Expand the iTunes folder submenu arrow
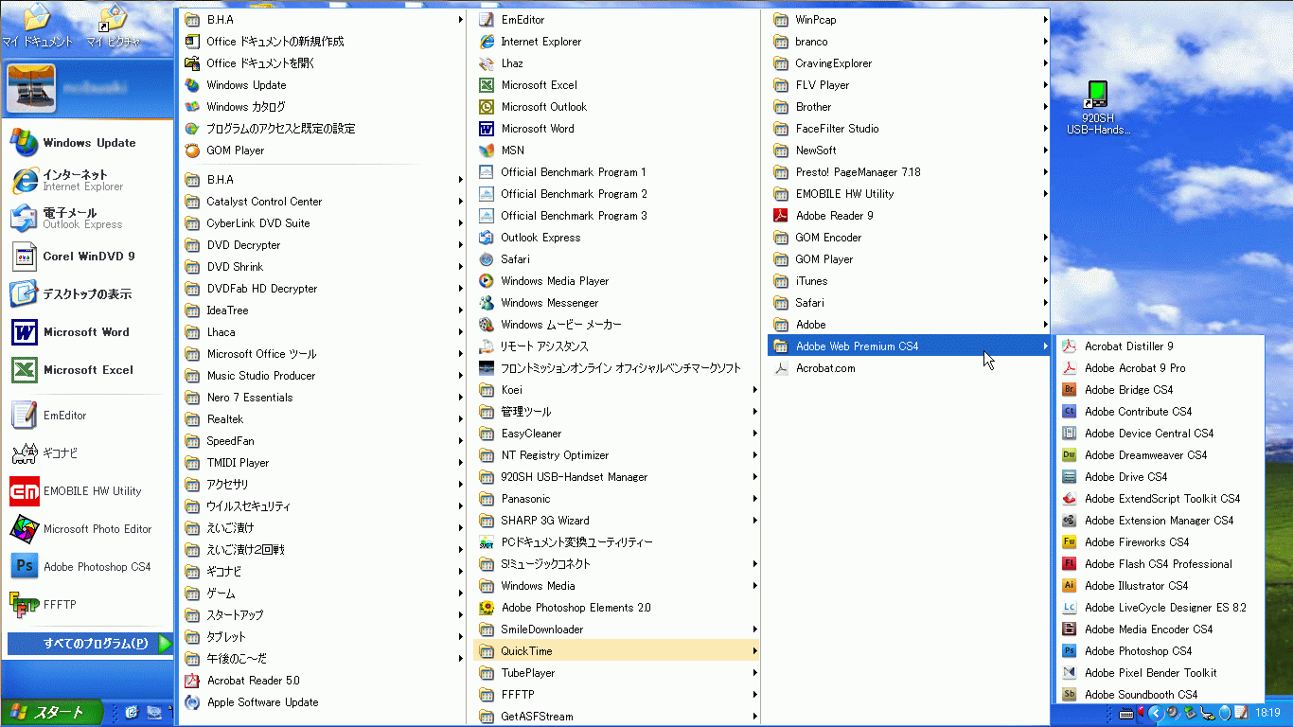This screenshot has height=727, width=1293. [1045, 281]
